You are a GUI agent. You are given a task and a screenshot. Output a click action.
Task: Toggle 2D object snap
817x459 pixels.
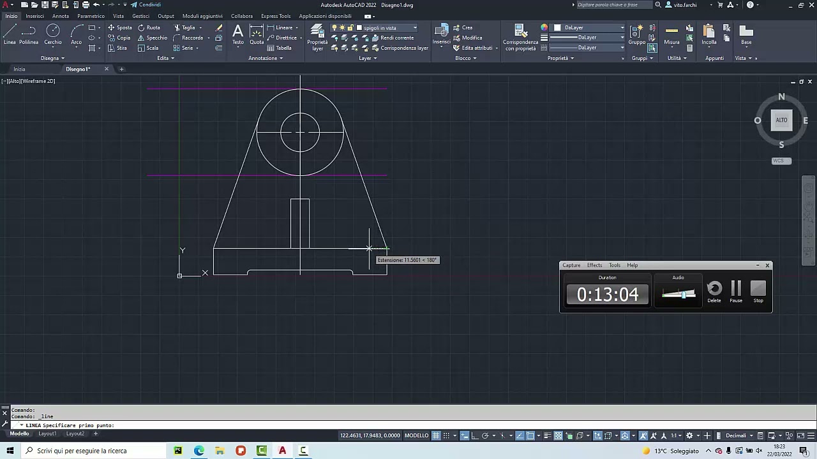pos(530,435)
